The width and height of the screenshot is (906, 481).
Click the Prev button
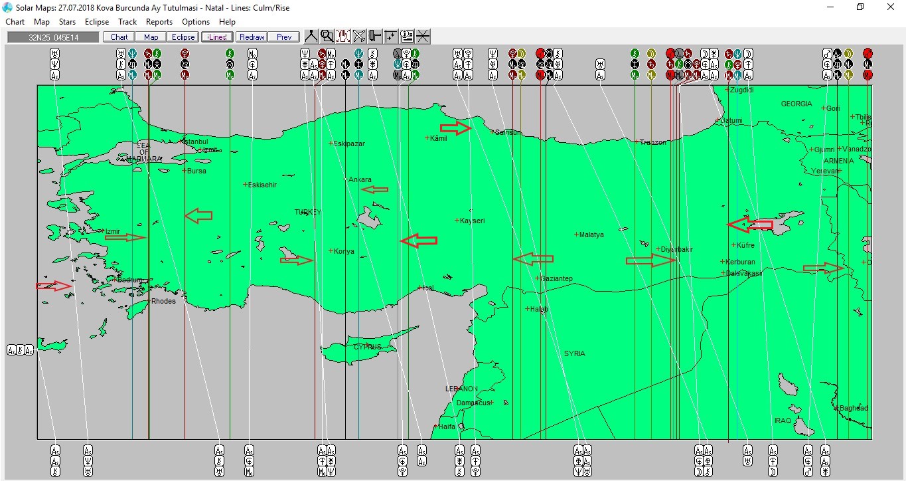[x=284, y=37]
